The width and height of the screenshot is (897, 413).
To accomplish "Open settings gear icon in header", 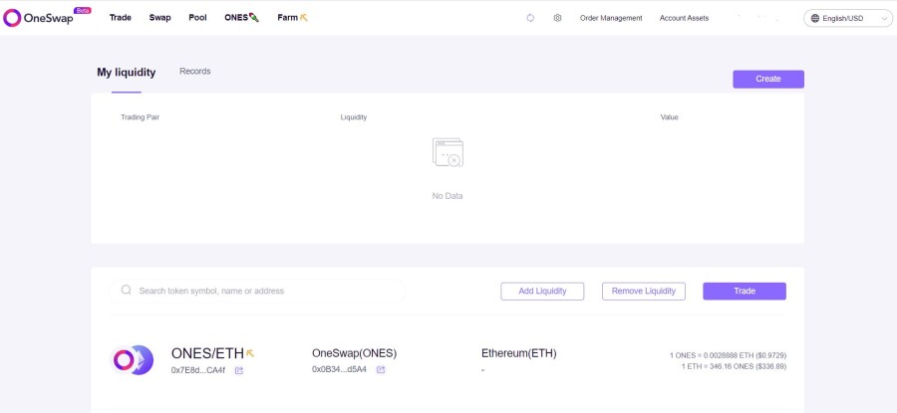I will [x=557, y=18].
